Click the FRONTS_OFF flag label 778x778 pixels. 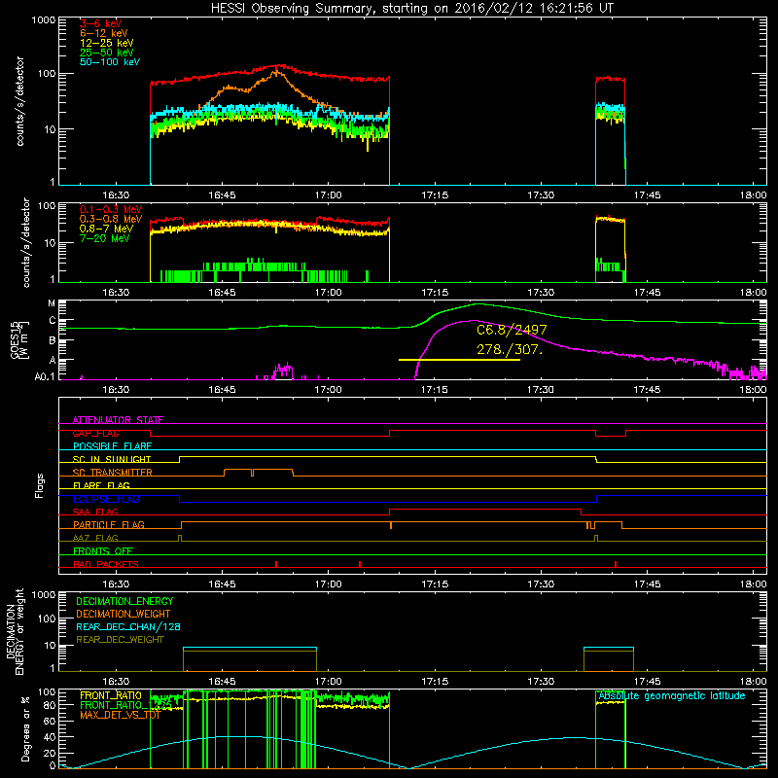click(103, 550)
